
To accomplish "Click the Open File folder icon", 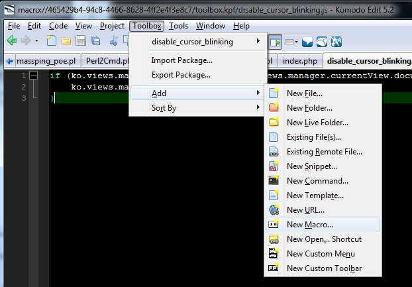I will (x=66, y=41).
